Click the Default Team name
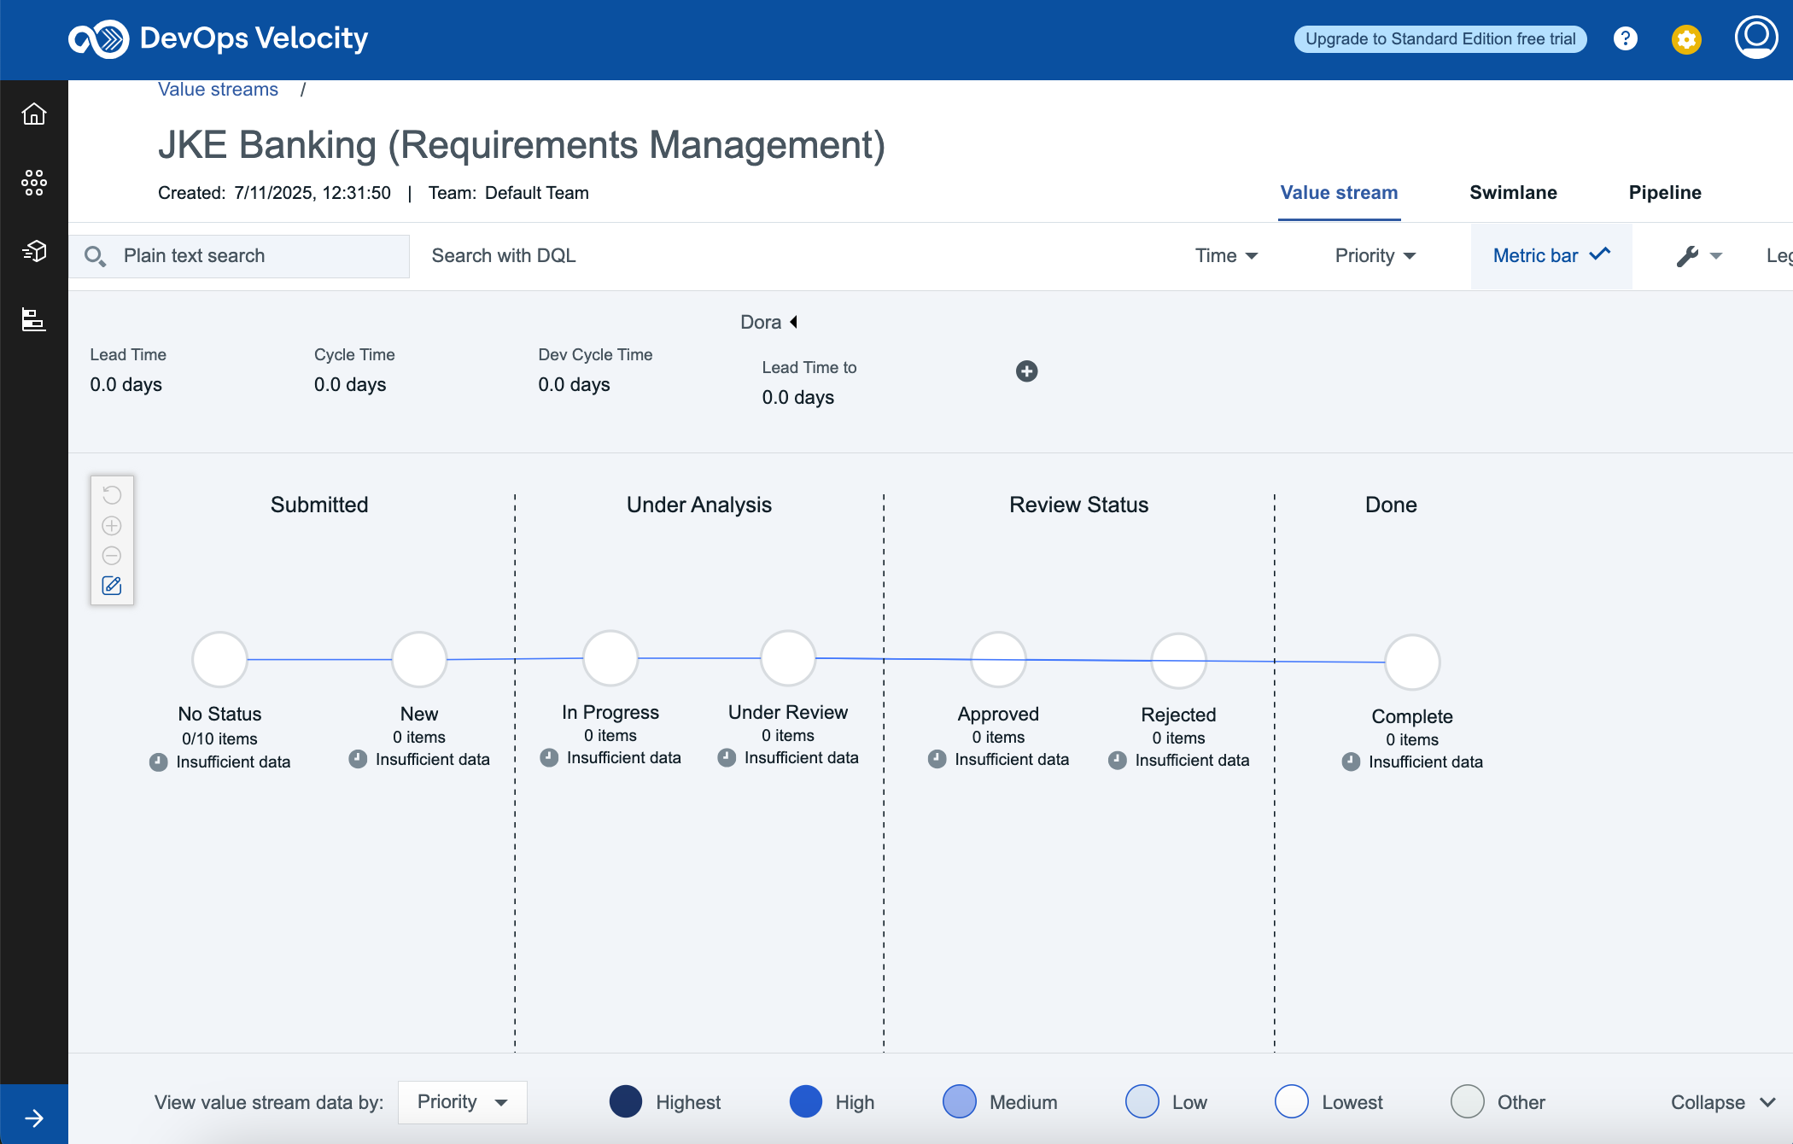 tap(537, 193)
